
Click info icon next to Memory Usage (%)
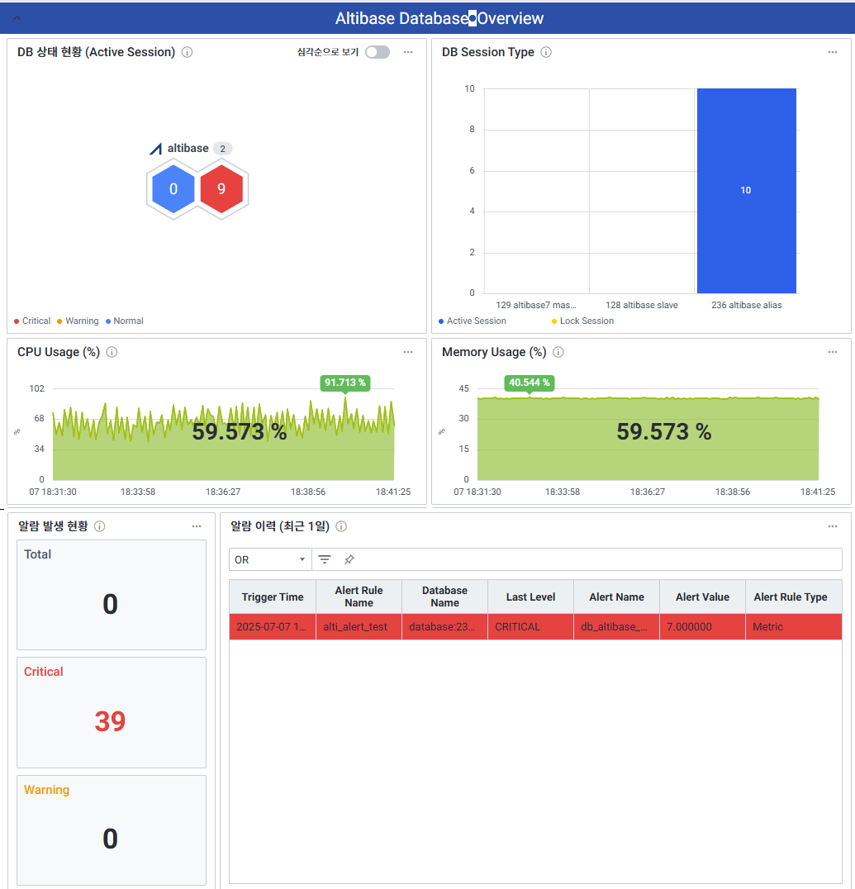click(x=558, y=352)
